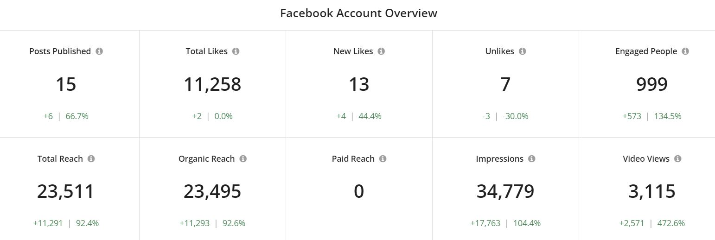Click the Impressions value 34,779
This screenshot has width=715, height=240.
point(505,191)
